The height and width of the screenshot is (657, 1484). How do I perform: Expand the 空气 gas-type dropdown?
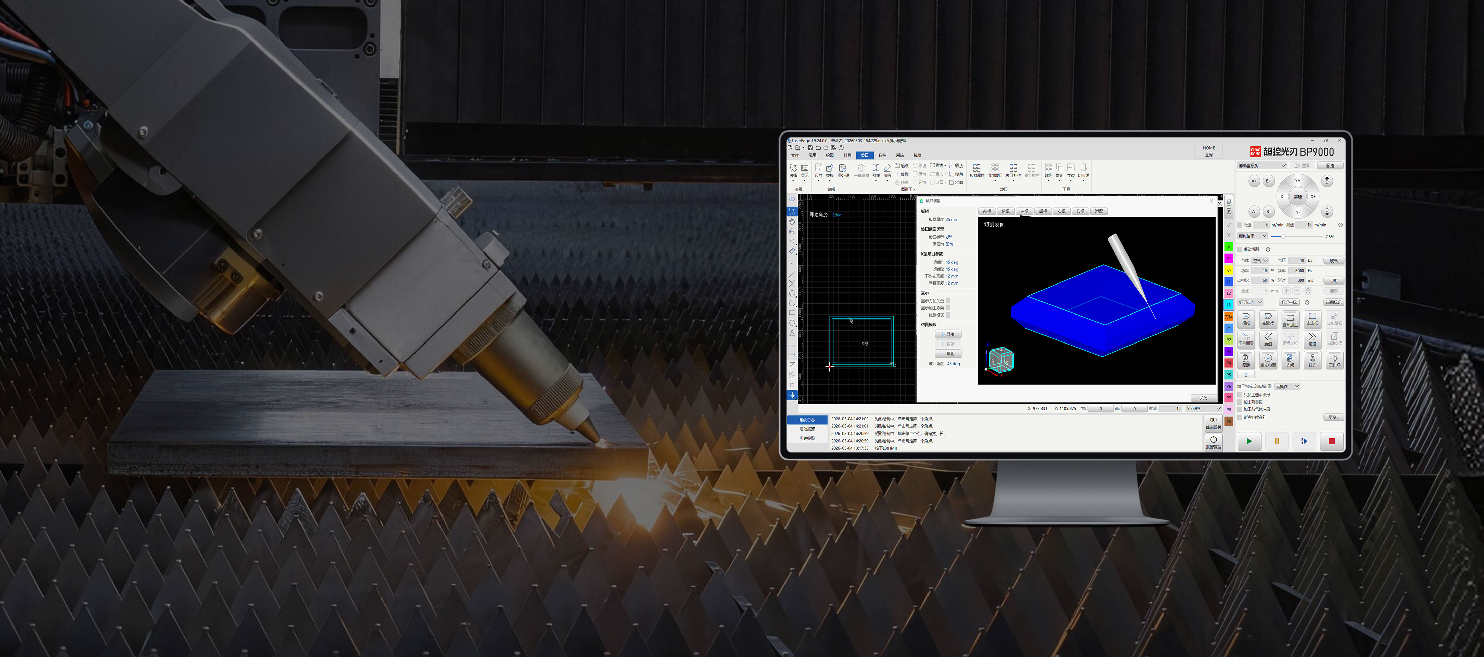pyautogui.click(x=1260, y=260)
